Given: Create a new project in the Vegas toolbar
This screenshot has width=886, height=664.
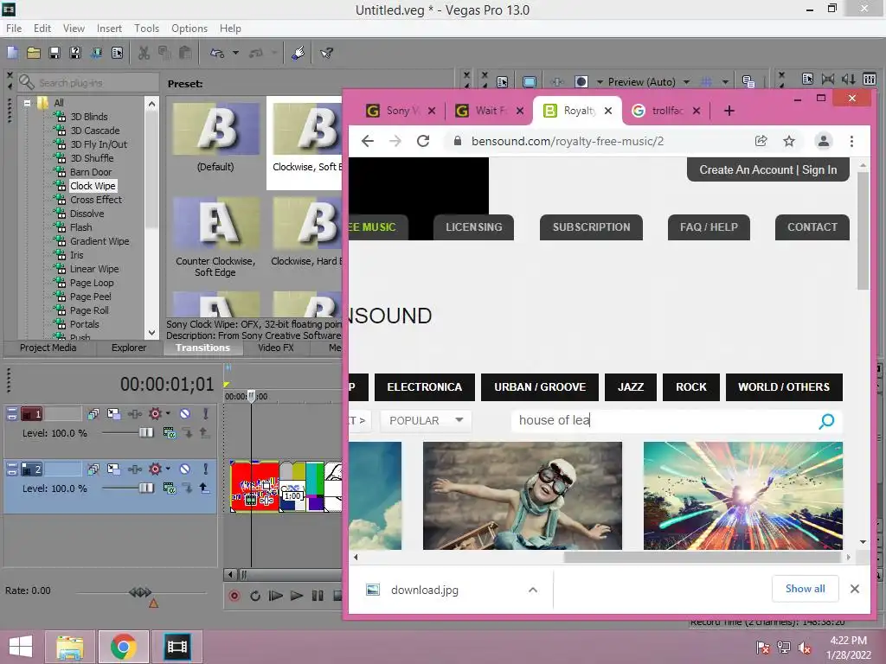Looking at the screenshot, I should tap(12, 53).
